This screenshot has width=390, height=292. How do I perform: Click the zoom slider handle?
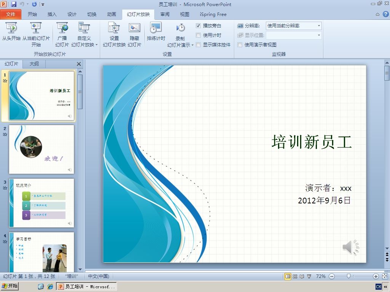[x=349, y=276]
